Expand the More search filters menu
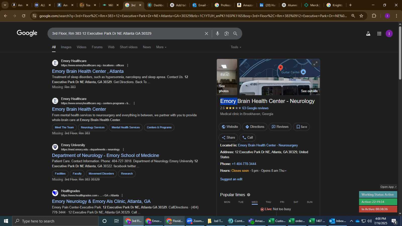Screen dimensions: 402x226 point(161,47)
